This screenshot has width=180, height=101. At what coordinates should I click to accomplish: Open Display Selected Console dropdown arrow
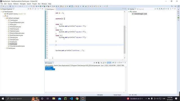(117, 63)
